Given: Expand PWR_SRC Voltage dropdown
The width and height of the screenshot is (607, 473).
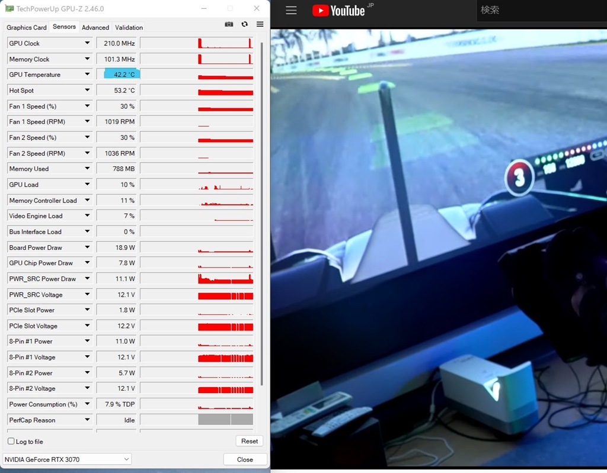Looking at the screenshot, I should tap(87, 294).
